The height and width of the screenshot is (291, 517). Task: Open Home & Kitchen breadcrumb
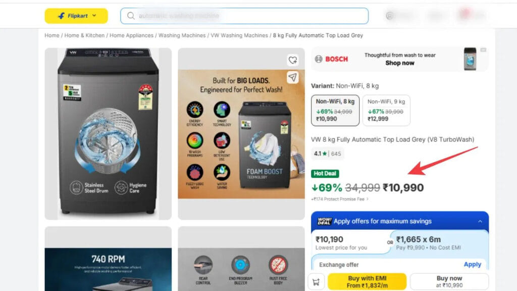coord(84,35)
